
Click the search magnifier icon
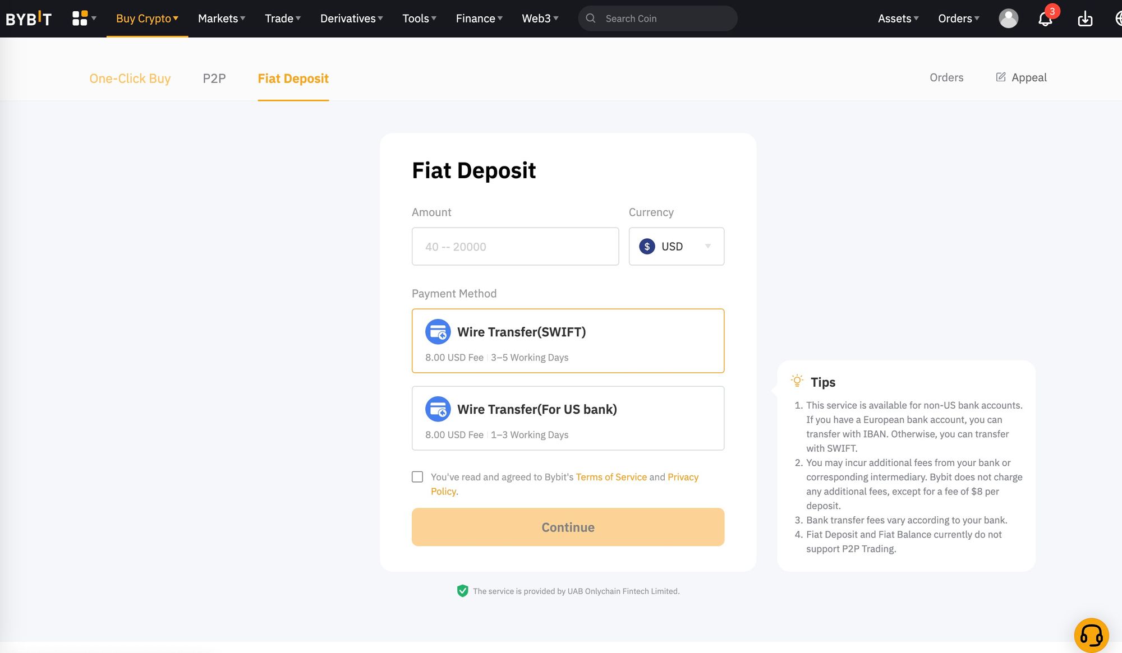(588, 17)
